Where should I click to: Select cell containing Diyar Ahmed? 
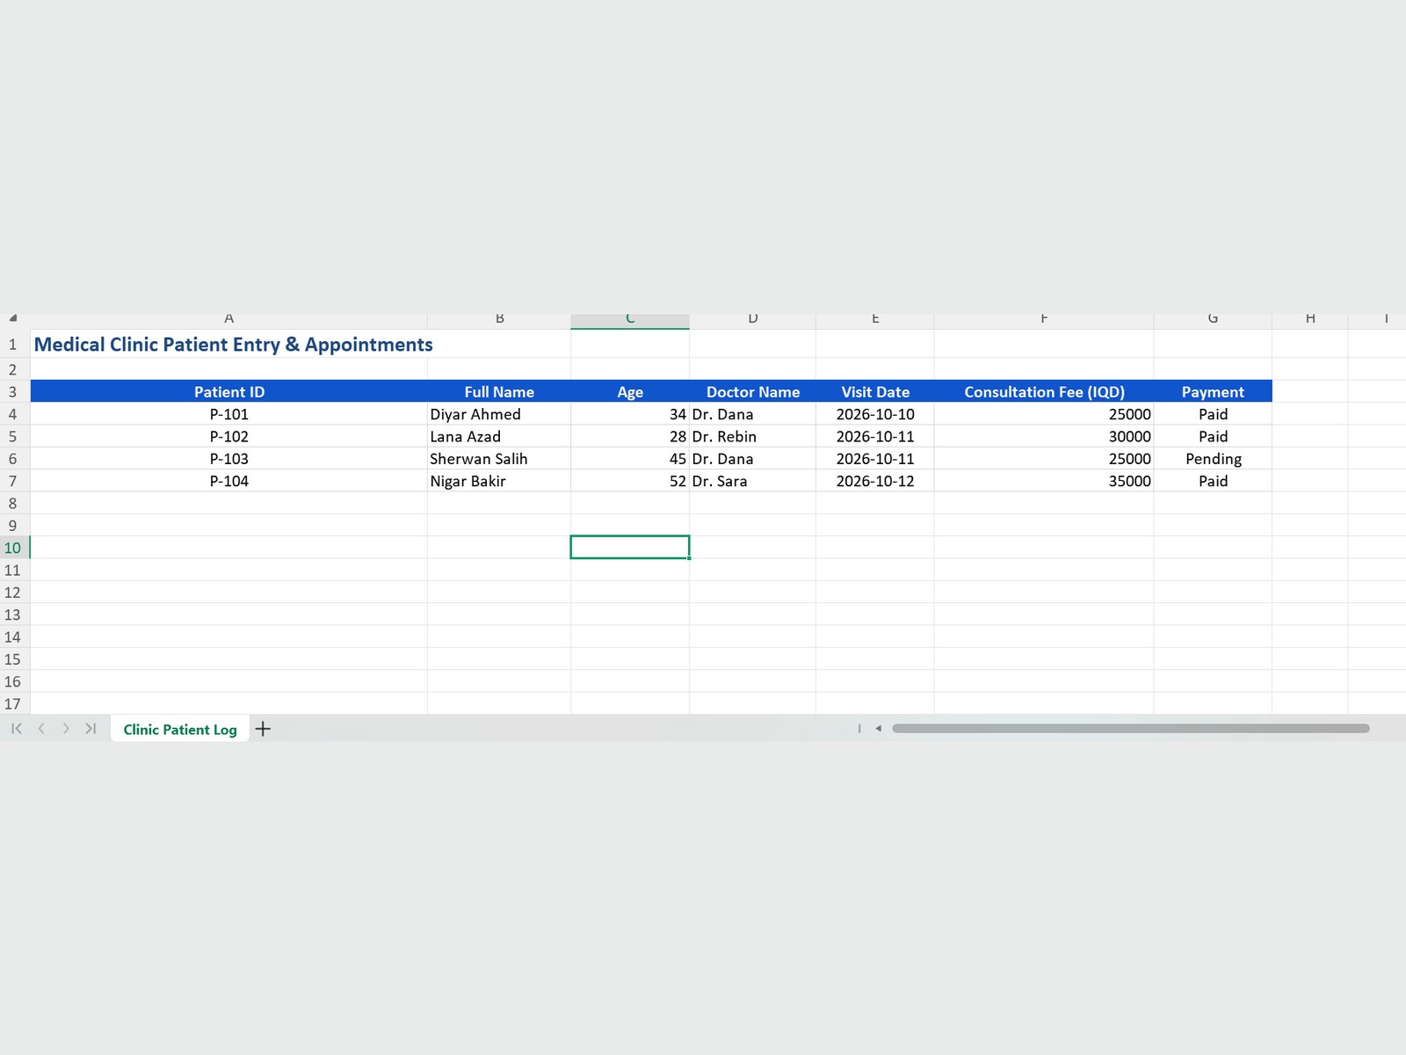(x=499, y=414)
